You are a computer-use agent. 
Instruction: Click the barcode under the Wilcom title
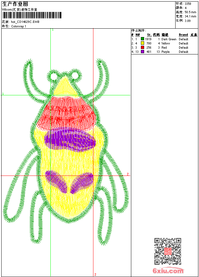[x=31, y=15]
